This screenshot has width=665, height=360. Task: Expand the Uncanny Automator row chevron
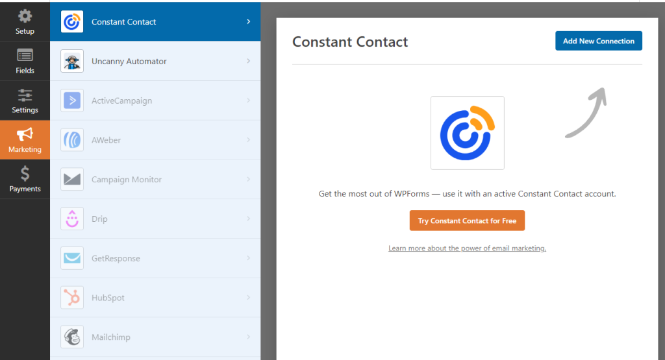(x=249, y=61)
